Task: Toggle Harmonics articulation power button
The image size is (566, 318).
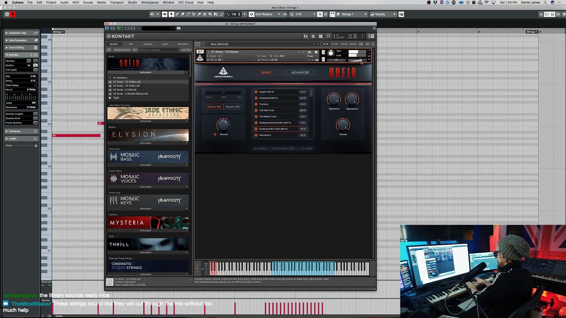Action: [256, 135]
